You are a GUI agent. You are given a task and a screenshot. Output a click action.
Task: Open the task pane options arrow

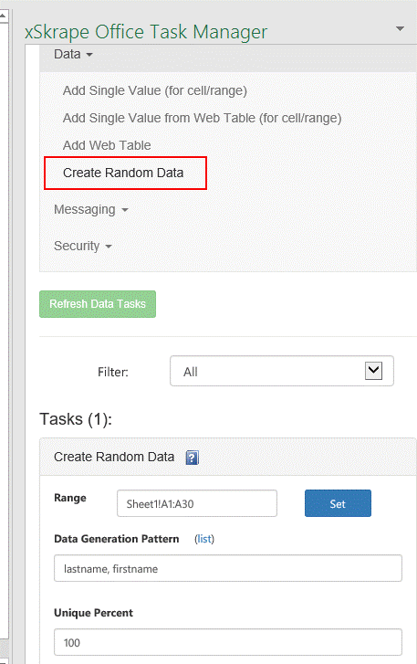click(400, 29)
